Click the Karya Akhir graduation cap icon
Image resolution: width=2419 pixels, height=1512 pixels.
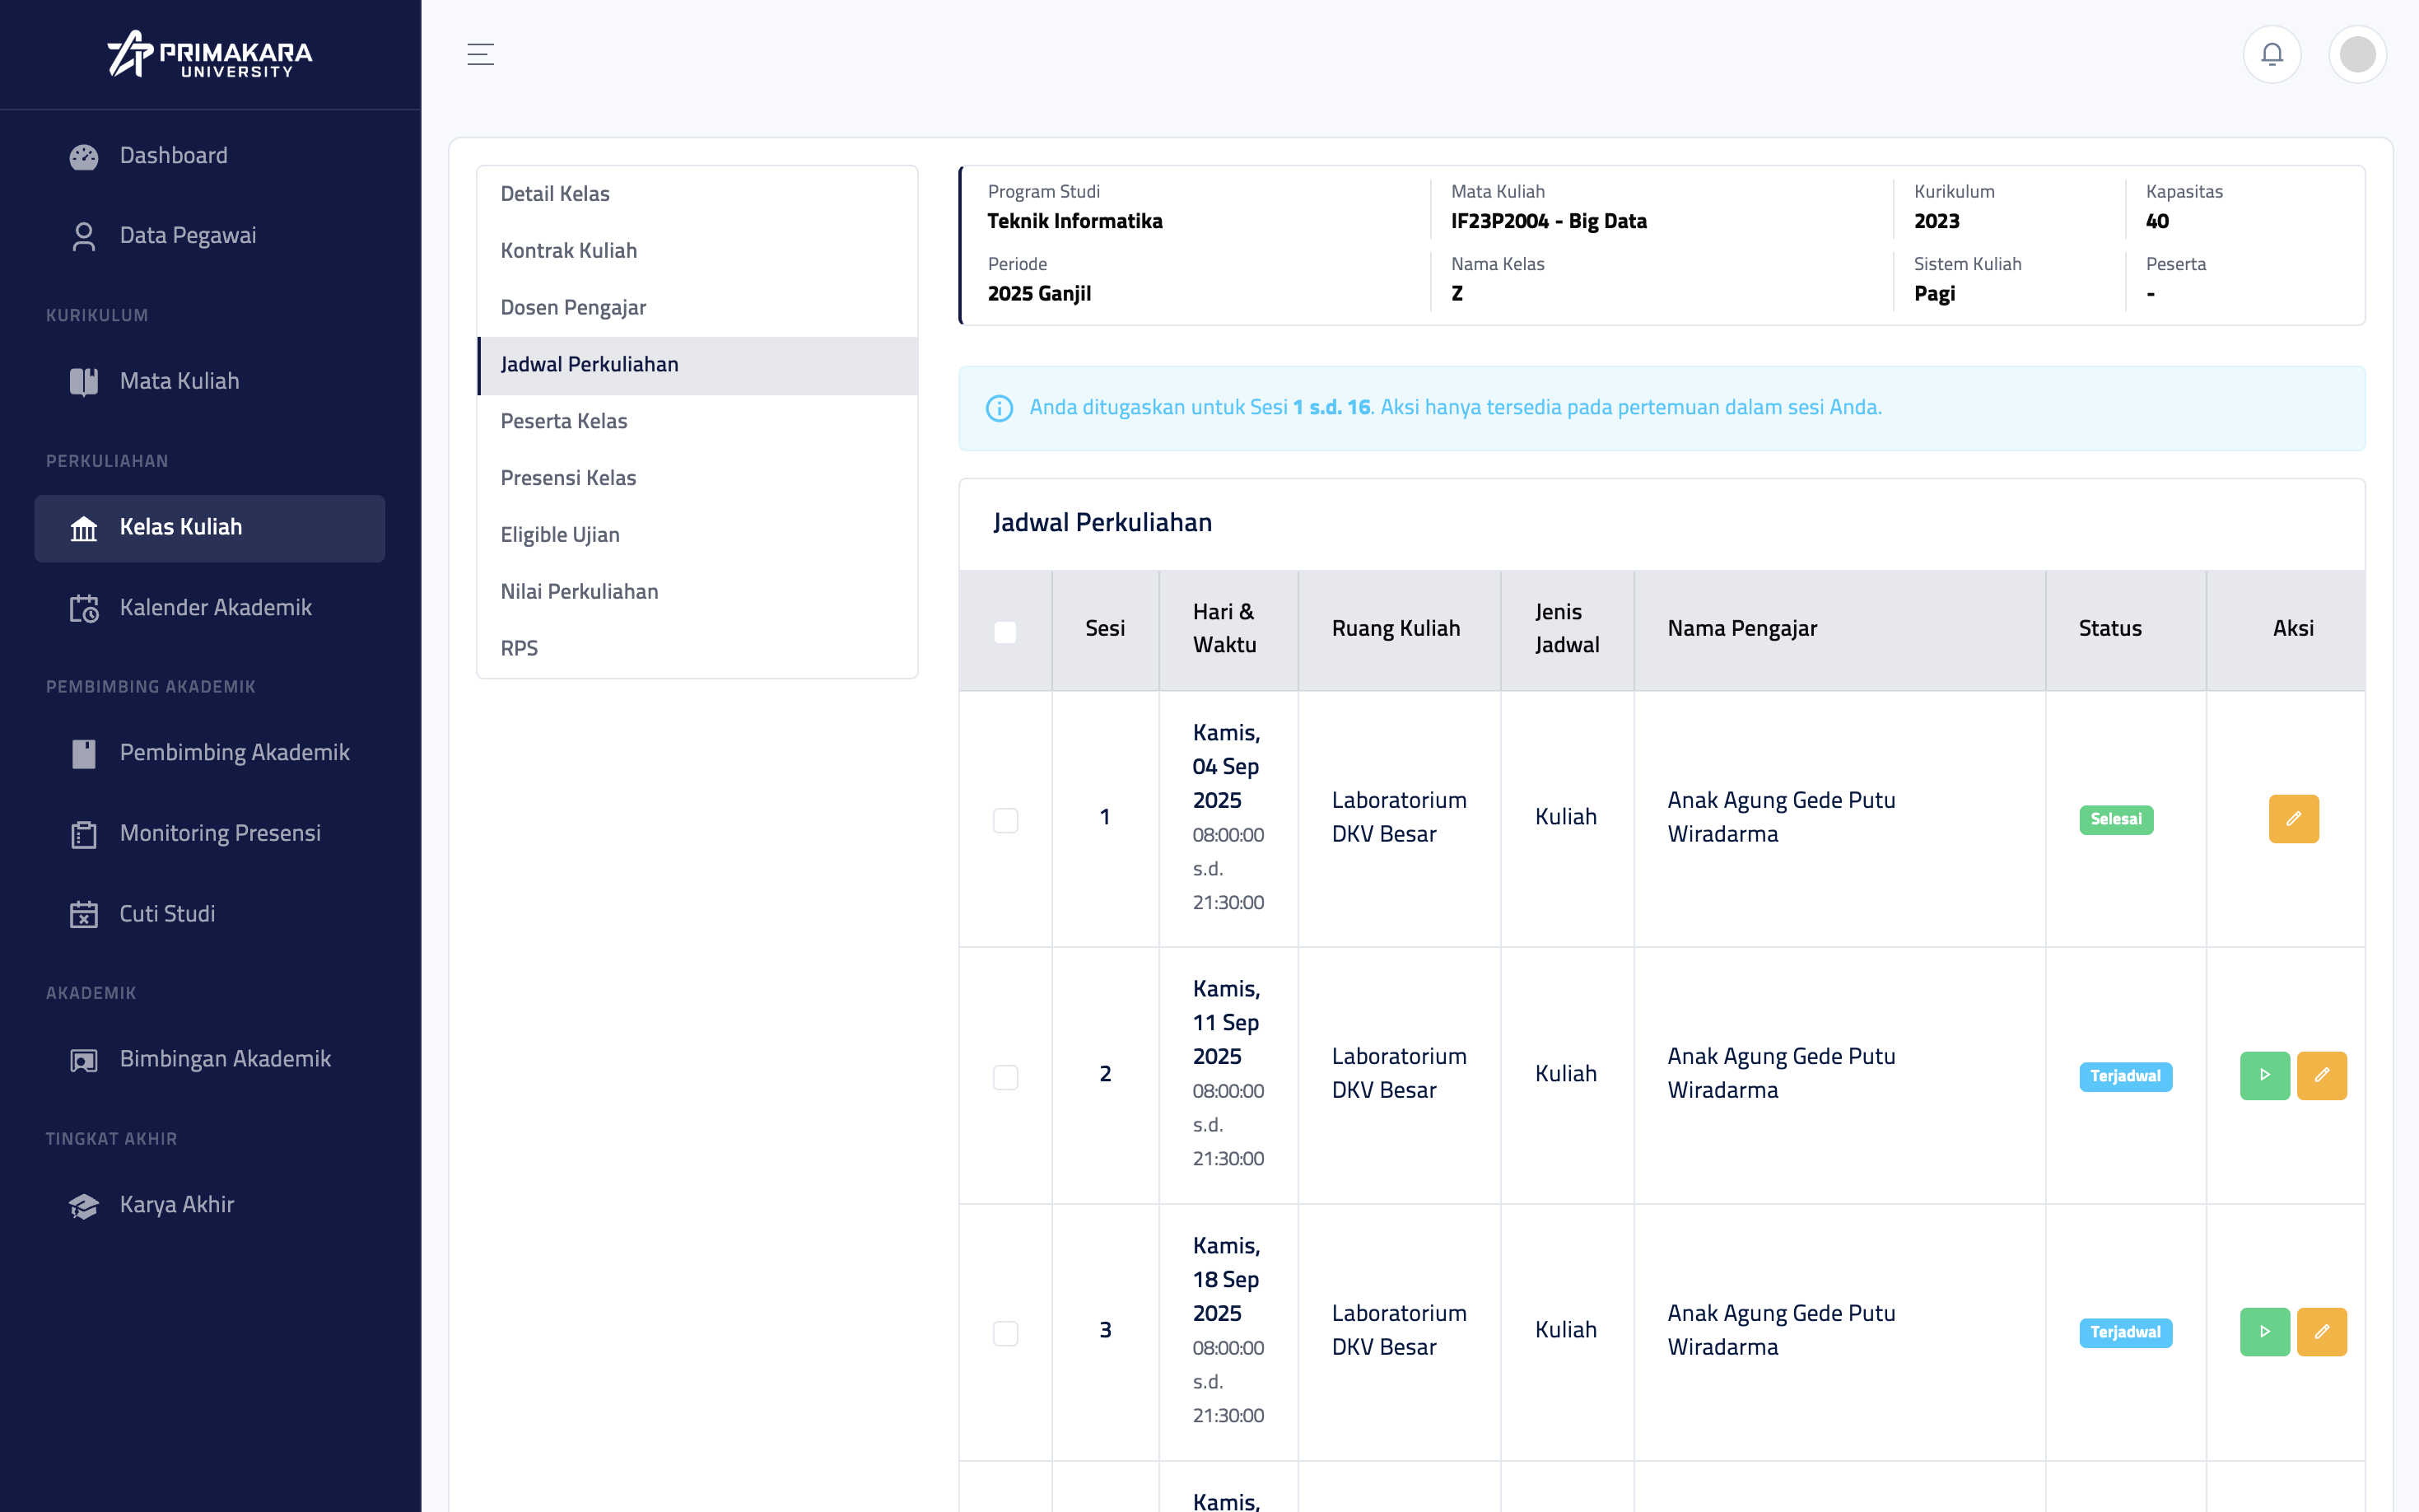tap(84, 1206)
